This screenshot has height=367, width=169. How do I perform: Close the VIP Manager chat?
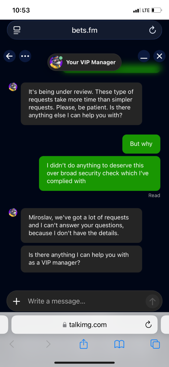click(159, 56)
